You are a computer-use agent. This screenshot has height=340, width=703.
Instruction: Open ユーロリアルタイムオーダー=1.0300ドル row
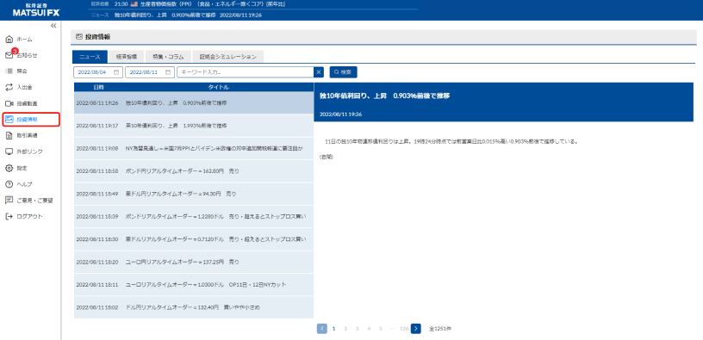coord(194,285)
